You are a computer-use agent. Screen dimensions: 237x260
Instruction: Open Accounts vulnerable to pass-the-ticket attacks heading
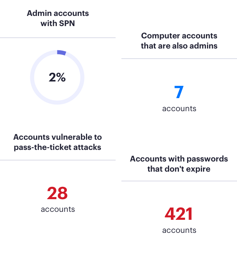click(x=57, y=142)
